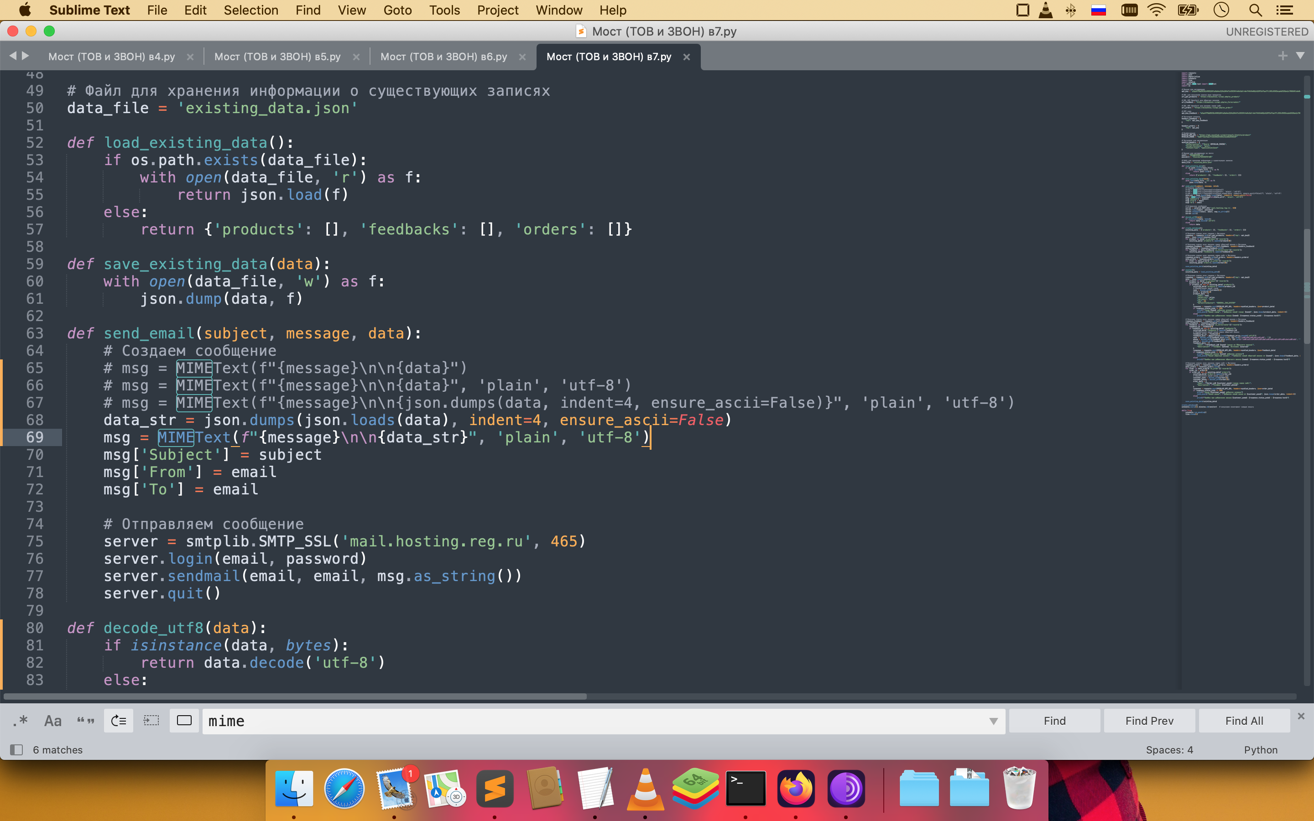The height and width of the screenshot is (821, 1314).
Task: Open the Goto menu
Action: coord(397,10)
